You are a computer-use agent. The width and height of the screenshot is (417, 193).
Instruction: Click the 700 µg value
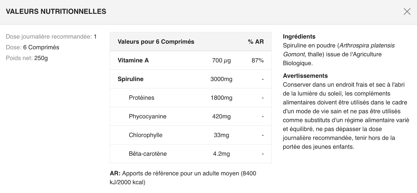[x=221, y=60]
